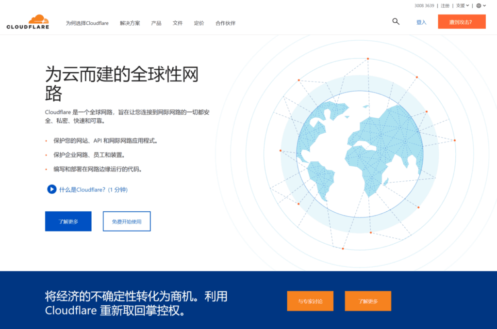Click the globe language icon
Screen dimensions: 497x329
(479, 6)
